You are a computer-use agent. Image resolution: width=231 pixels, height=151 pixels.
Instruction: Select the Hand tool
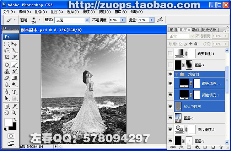click(x=7, y=113)
